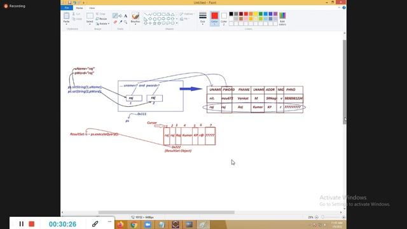Click the Copy button

pyautogui.click(x=77, y=19)
